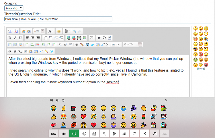Image resolution: width=215 pixels, height=138 pixels.
Task: Open the Post Te... dropdown
Action: (133, 44)
